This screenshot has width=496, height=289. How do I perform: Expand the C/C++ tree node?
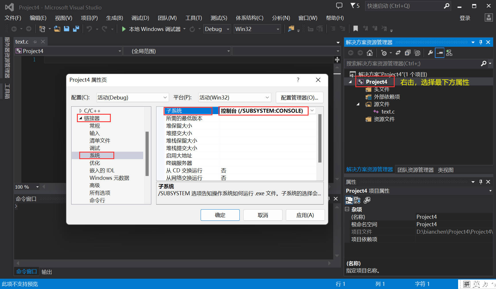tap(81, 111)
